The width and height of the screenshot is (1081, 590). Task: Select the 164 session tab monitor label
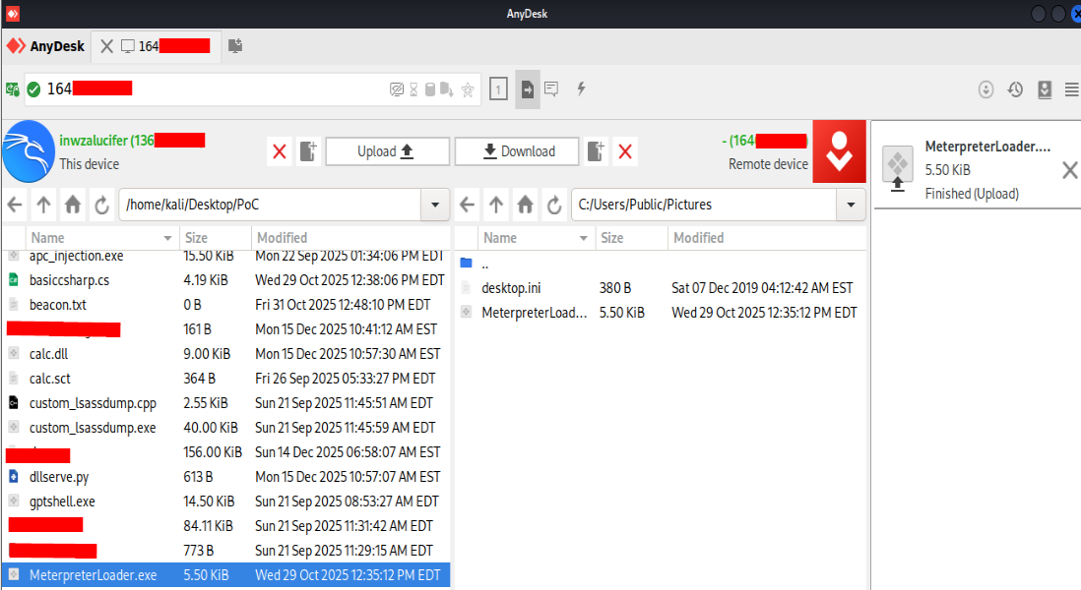coord(165,46)
